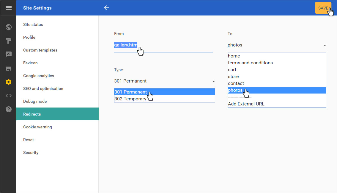This screenshot has width=337, height=193.
Task: Choose 301 Permanent option in list
Action: [164, 92]
